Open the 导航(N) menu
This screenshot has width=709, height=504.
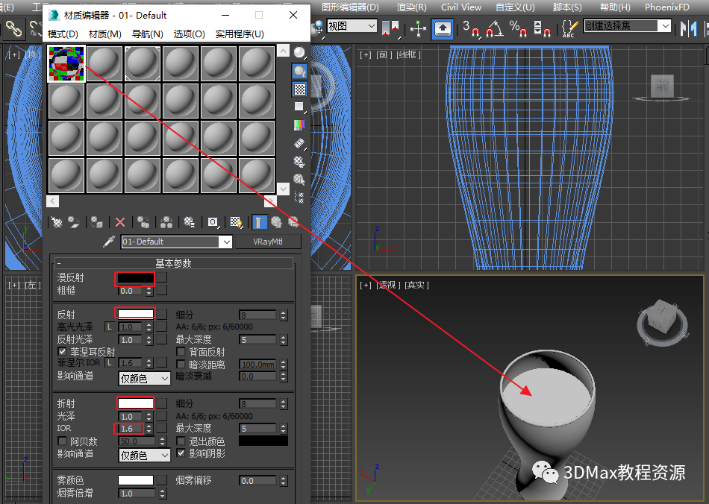click(x=148, y=34)
